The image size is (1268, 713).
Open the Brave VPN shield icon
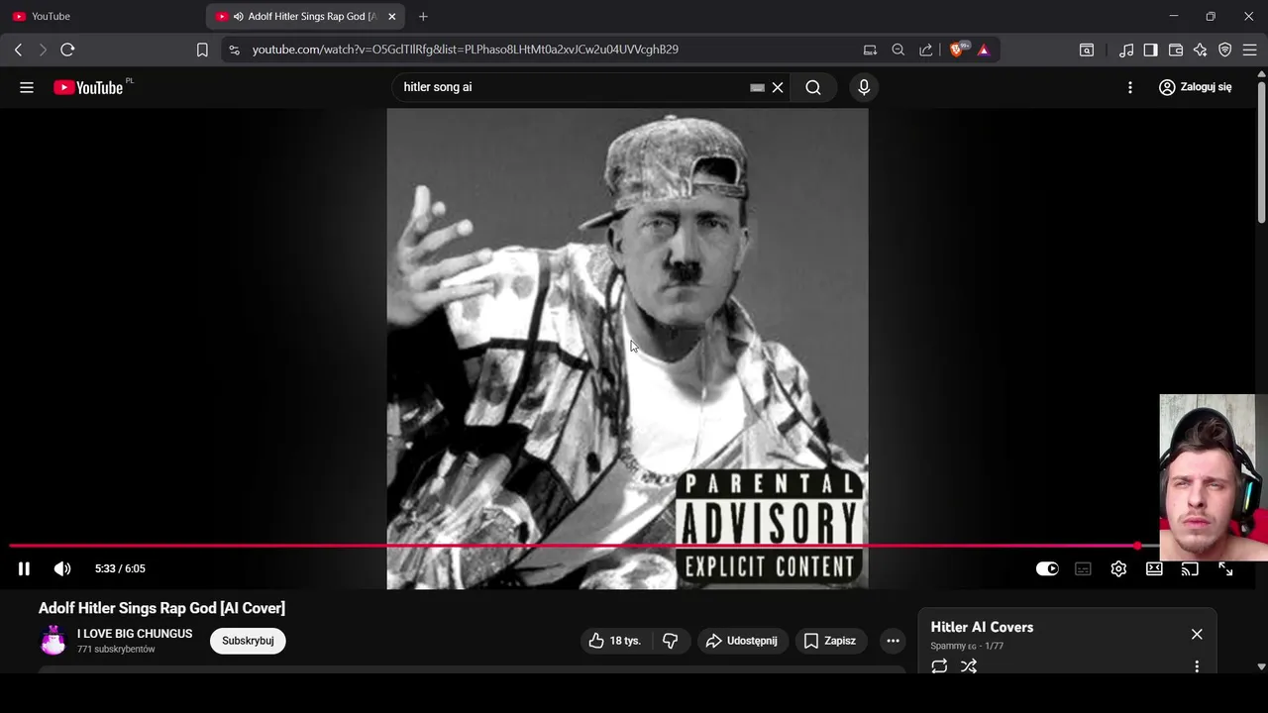coord(1224,50)
